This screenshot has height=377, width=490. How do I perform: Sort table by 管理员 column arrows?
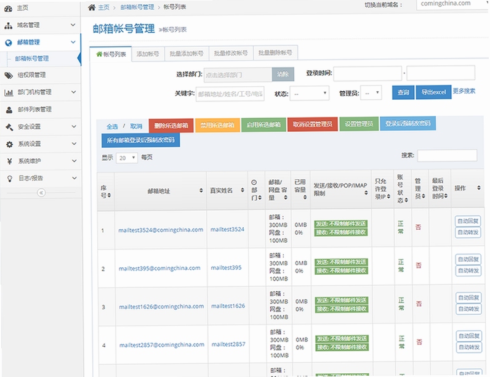coord(424,196)
